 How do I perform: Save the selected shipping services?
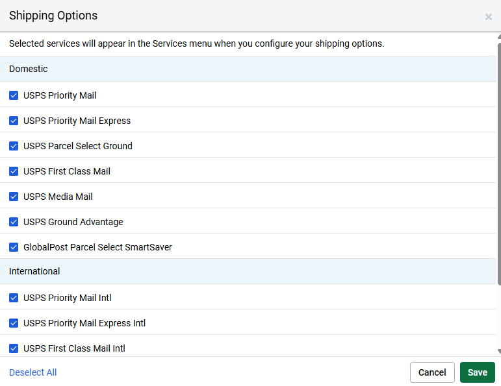coord(478,372)
